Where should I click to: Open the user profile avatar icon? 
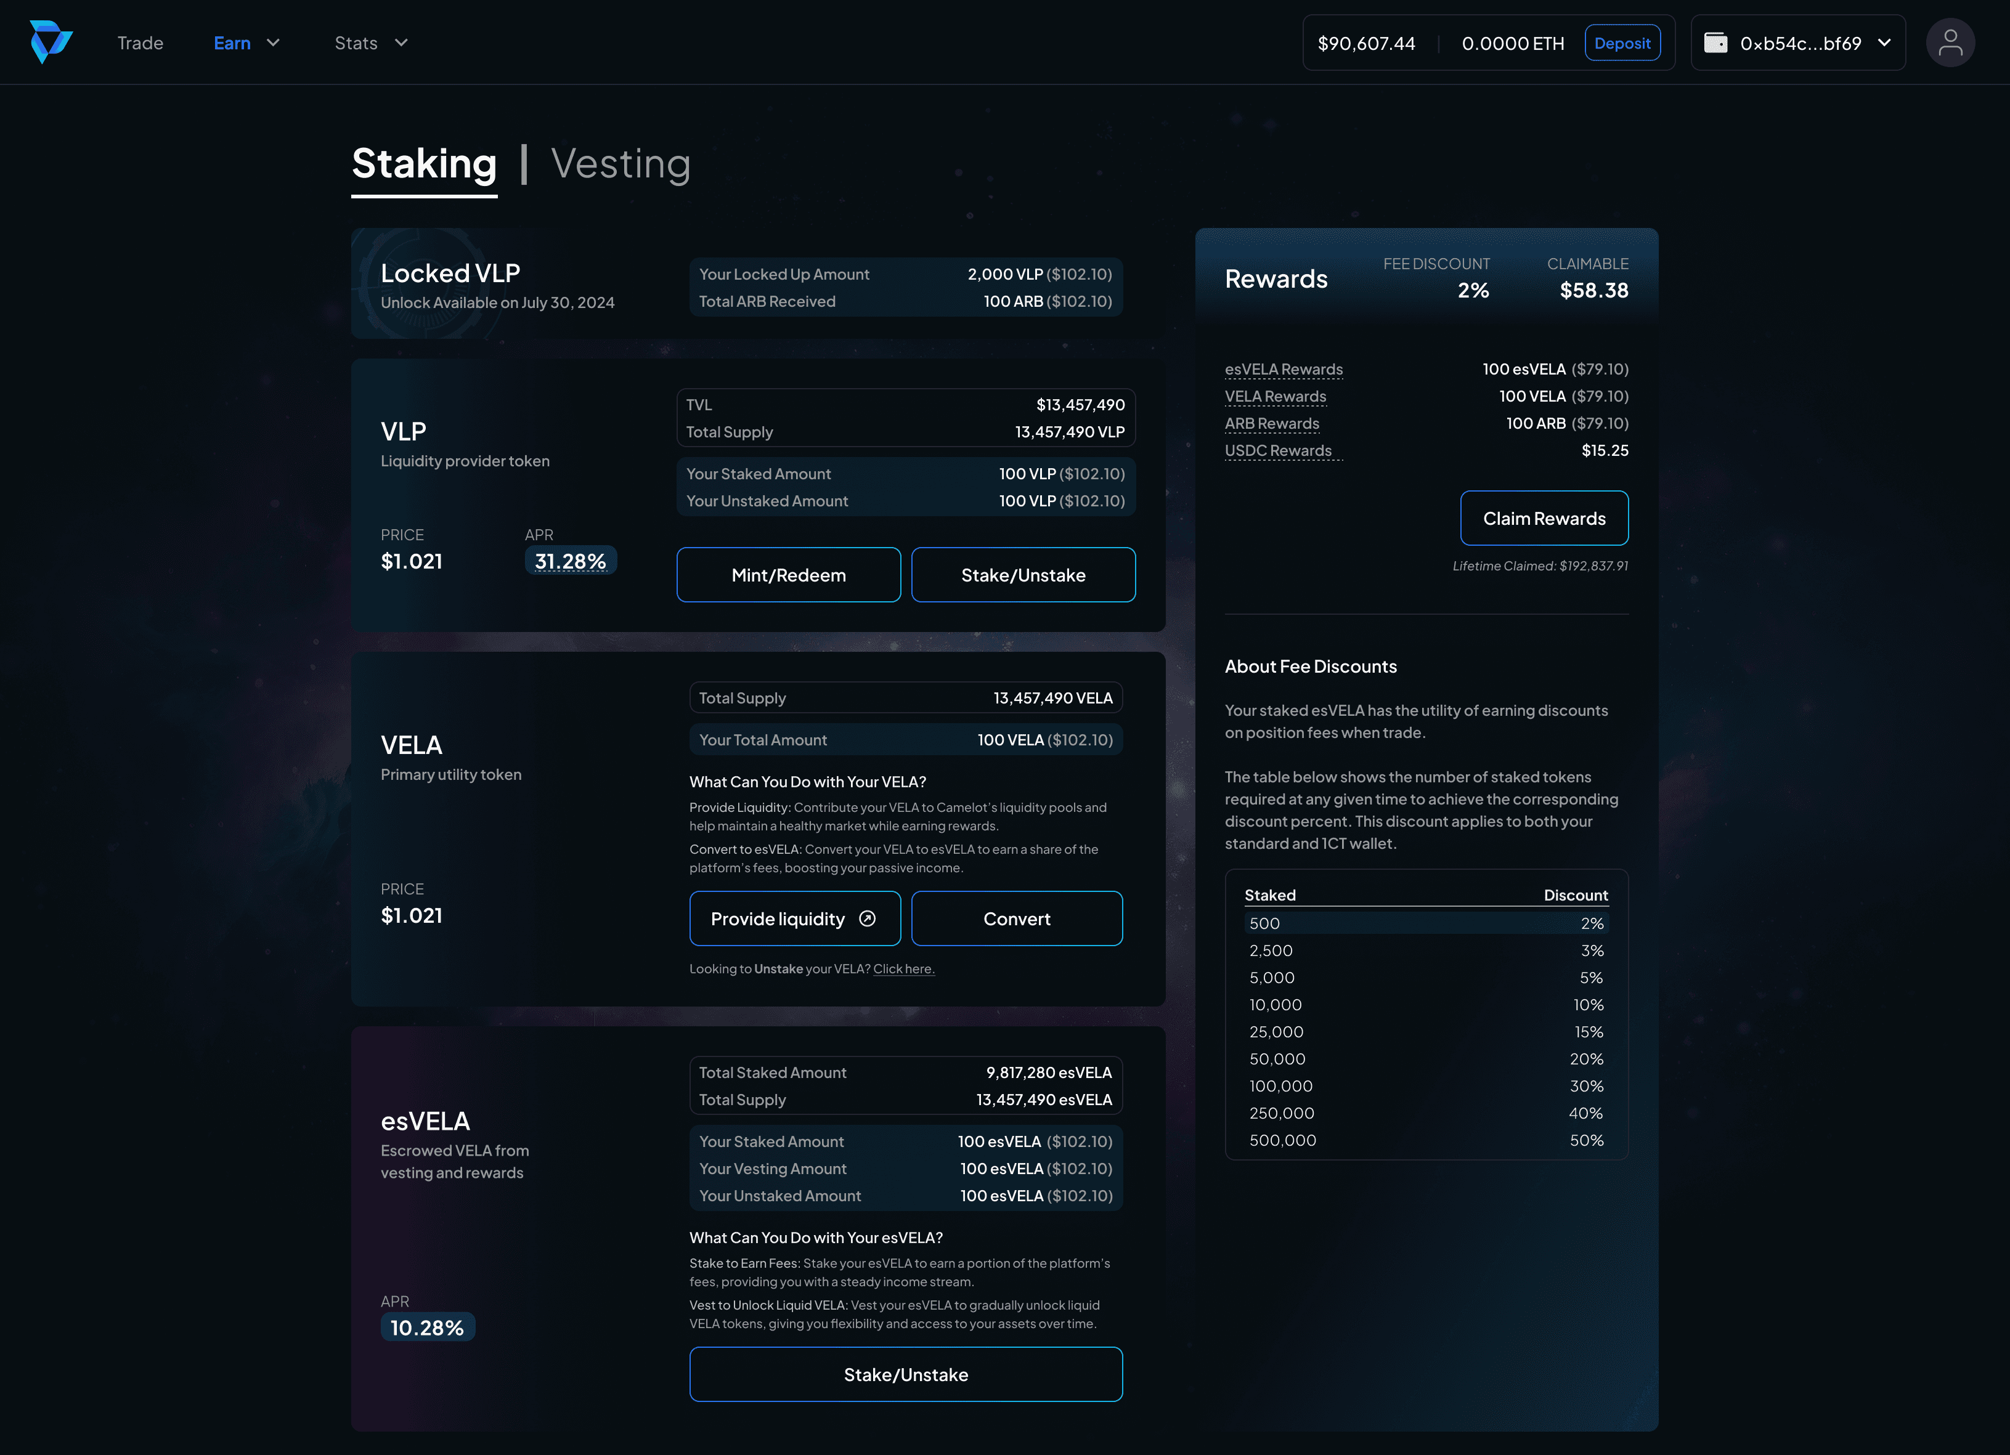click(1950, 43)
